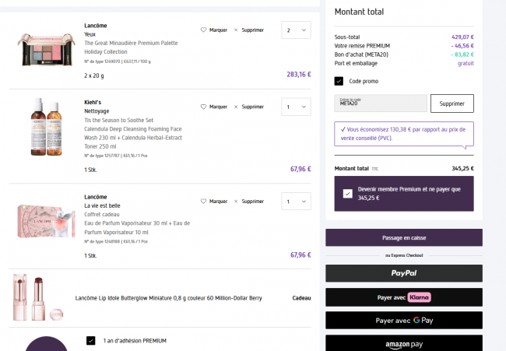
Task: Click the META20 promo code input field
Action: coord(381,104)
